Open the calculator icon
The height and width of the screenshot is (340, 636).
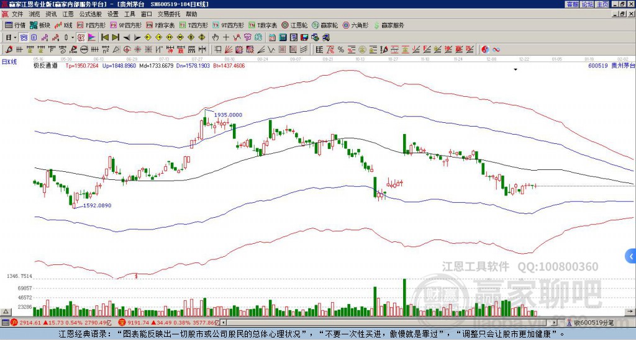pos(283,38)
